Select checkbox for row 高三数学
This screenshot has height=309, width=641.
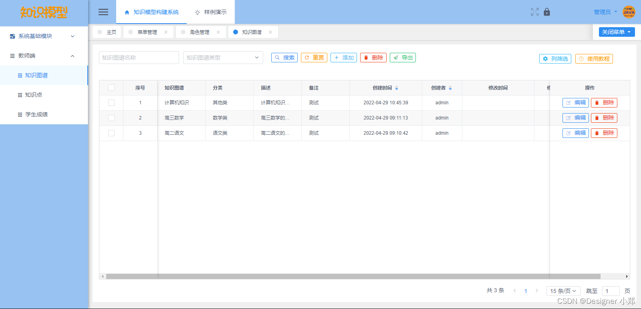click(x=111, y=118)
